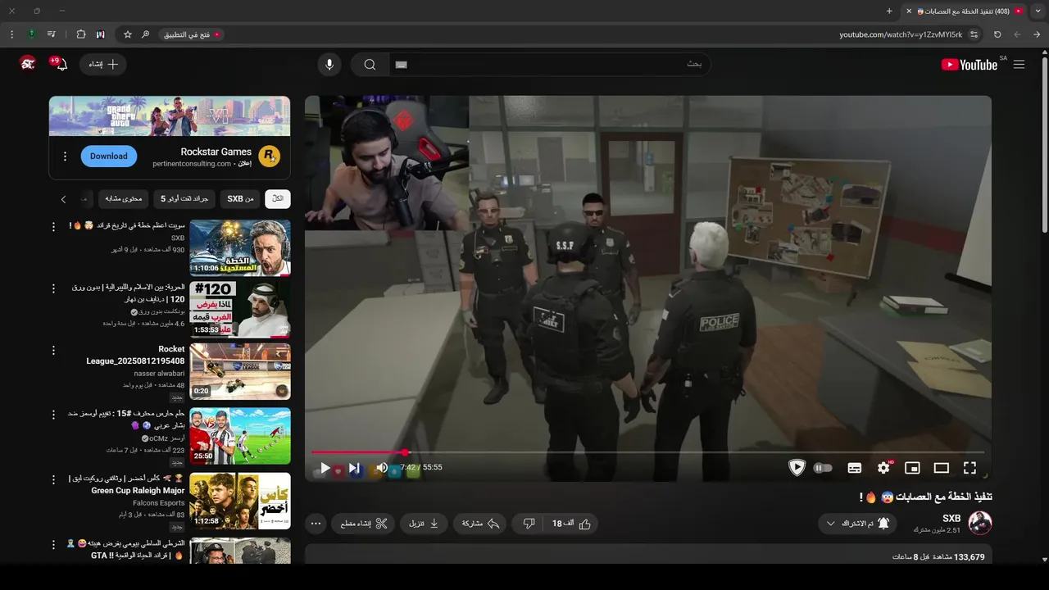Create a clip with إنشاء مقطع
Screen dimensions: 1049x590
[x=363, y=524]
